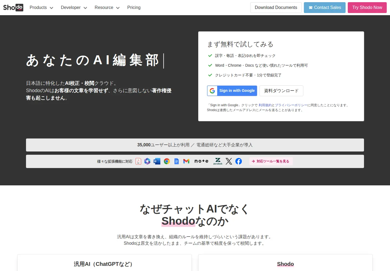Sign in with Google

pyautogui.click(x=232, y=91)
